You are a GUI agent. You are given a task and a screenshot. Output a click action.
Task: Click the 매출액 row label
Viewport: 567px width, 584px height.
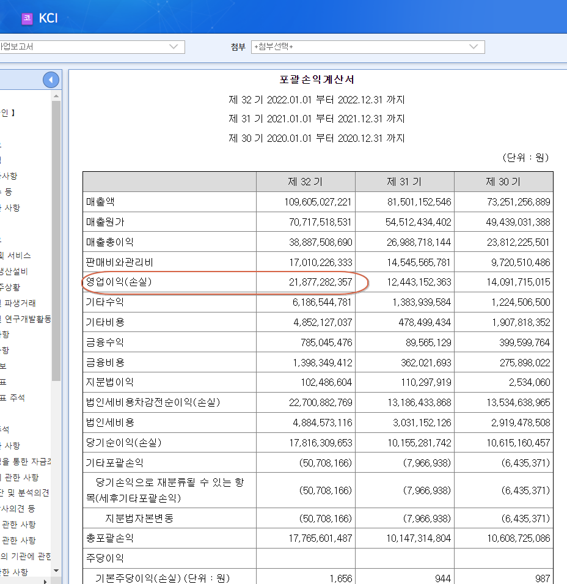click(x=100, y=202)
